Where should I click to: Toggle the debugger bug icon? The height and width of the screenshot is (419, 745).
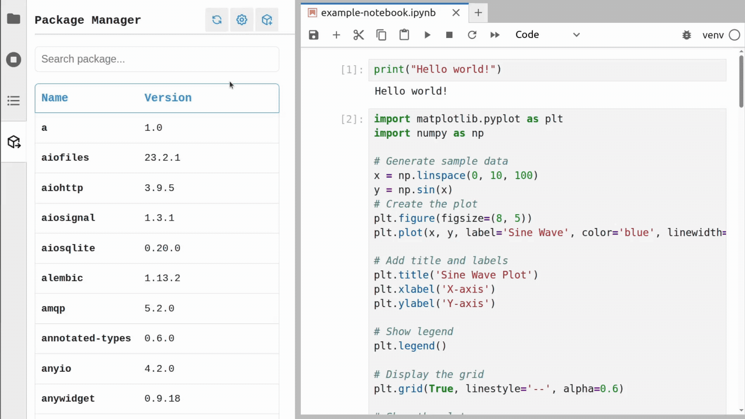(x=687, y=35)
